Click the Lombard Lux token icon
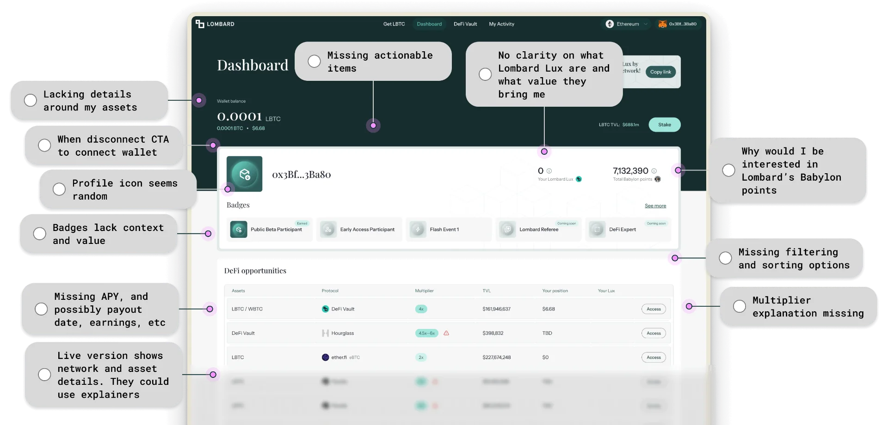This screenshot has width=888, height=425. pos(579,179)
